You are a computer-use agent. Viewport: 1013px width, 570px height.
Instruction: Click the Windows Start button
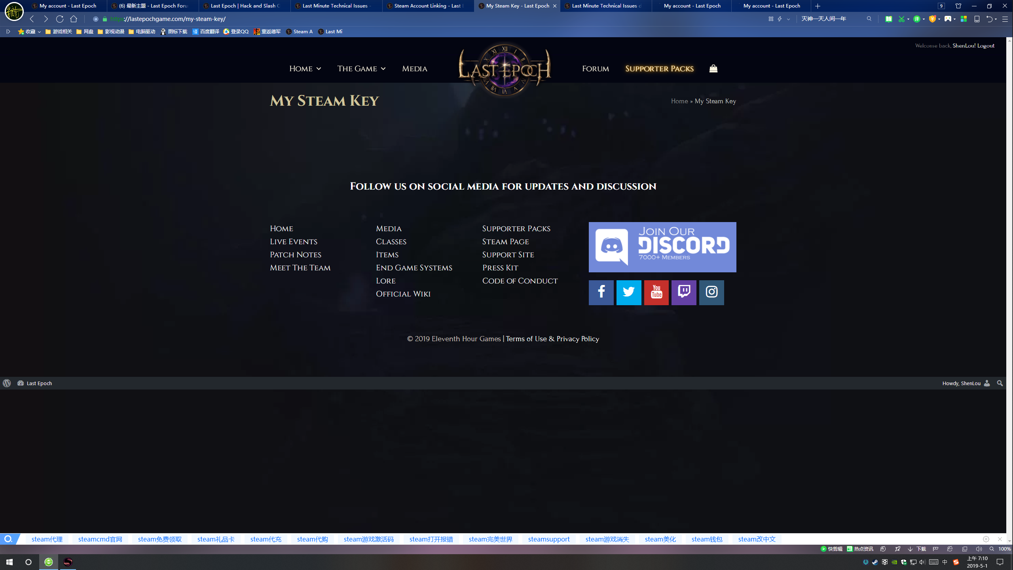tap(9, 562)
